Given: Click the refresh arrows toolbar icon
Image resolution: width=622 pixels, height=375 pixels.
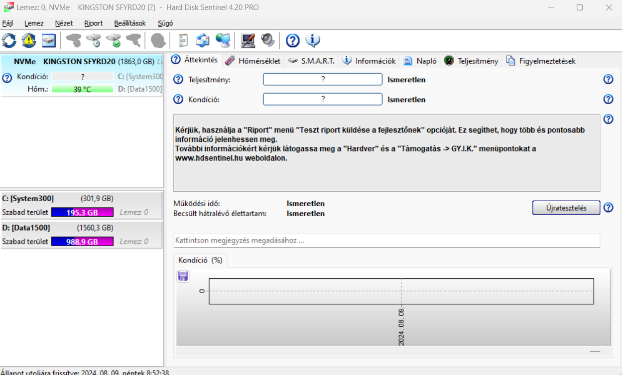Looking at the screenshot, I should [x=9, y=40].
